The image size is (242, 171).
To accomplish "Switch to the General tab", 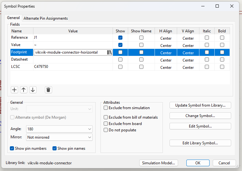I will tap(13, 18).
